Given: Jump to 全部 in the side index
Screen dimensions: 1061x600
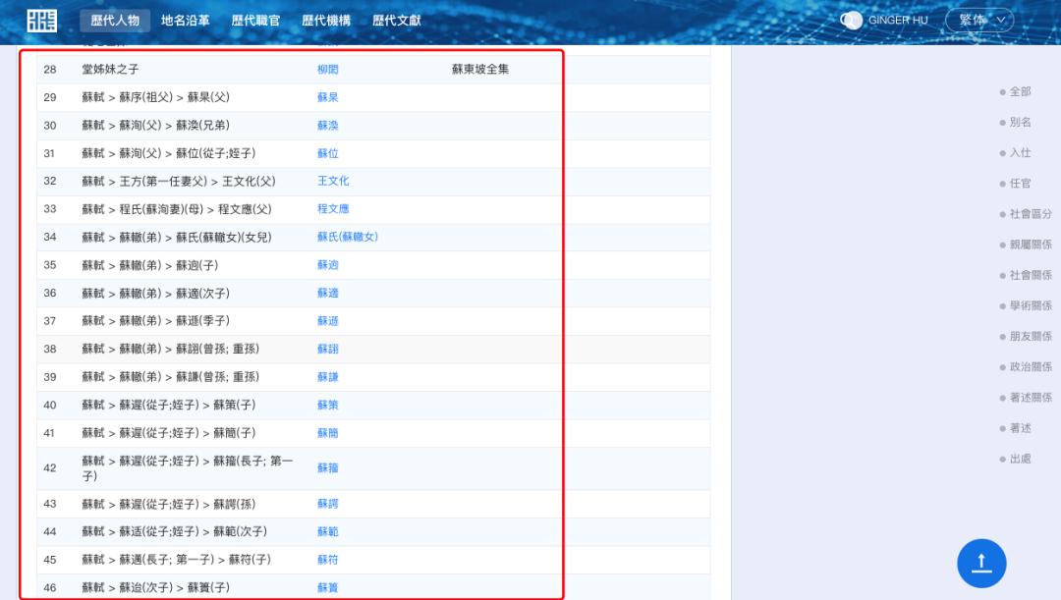Looking at the screenshot, I should tap(1021, 91).
